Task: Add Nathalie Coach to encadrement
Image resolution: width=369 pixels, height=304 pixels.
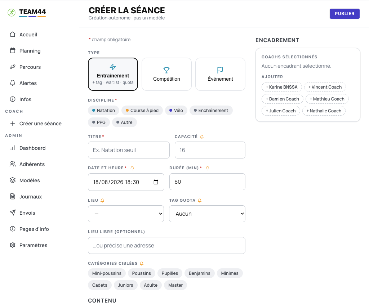Action: [324, 111]
